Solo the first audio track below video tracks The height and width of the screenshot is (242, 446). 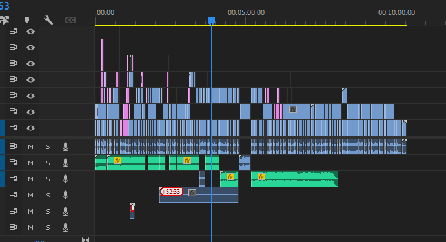point(48,146)
